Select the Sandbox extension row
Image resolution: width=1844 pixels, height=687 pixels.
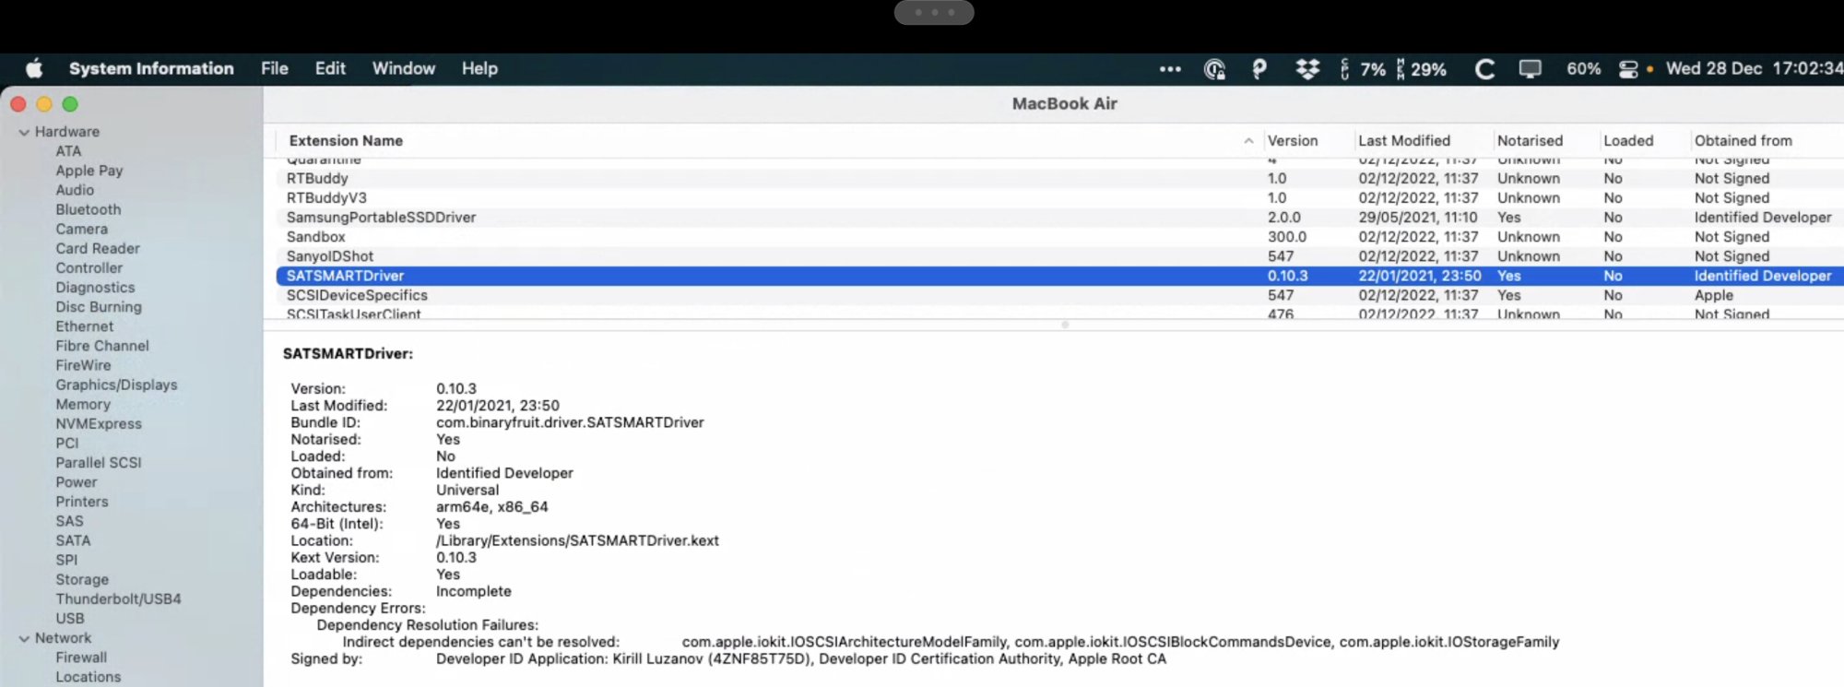1059,236
